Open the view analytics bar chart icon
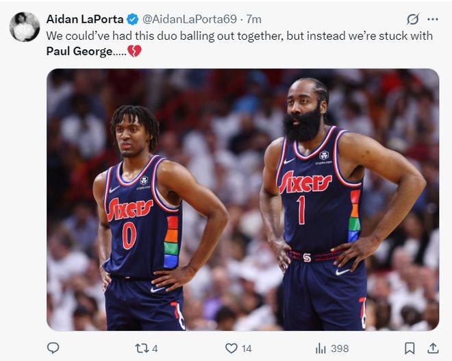Screen dimensions: 452x361 321,348
